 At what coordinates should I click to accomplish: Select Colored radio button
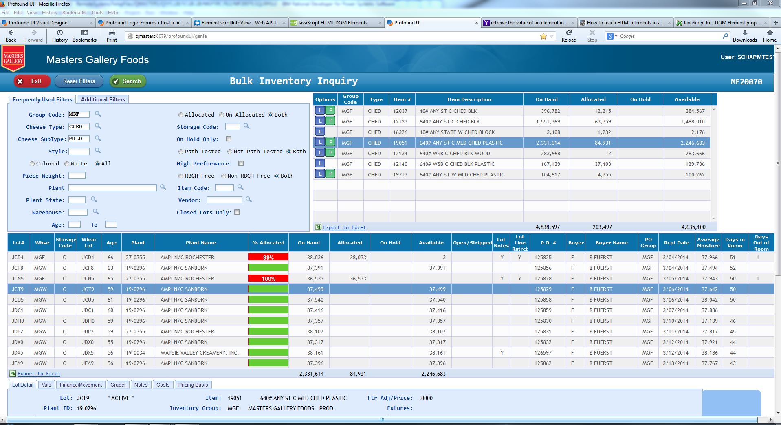pyautogui.click(x=32, y=164)
